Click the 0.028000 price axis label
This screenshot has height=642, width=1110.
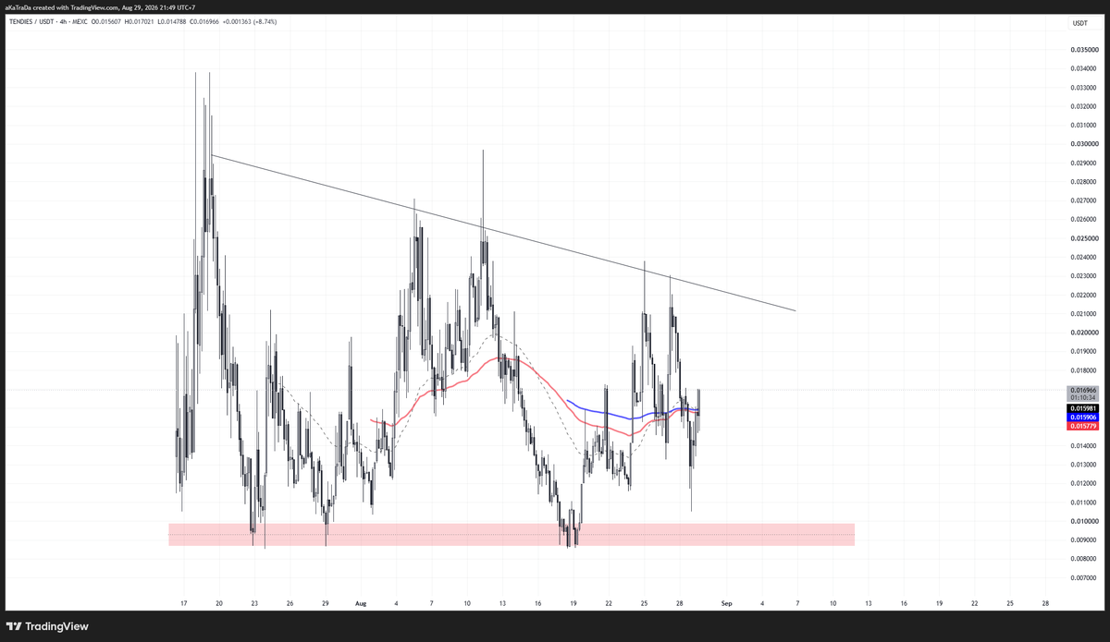pyautogui.click(x=1084, y=181)
